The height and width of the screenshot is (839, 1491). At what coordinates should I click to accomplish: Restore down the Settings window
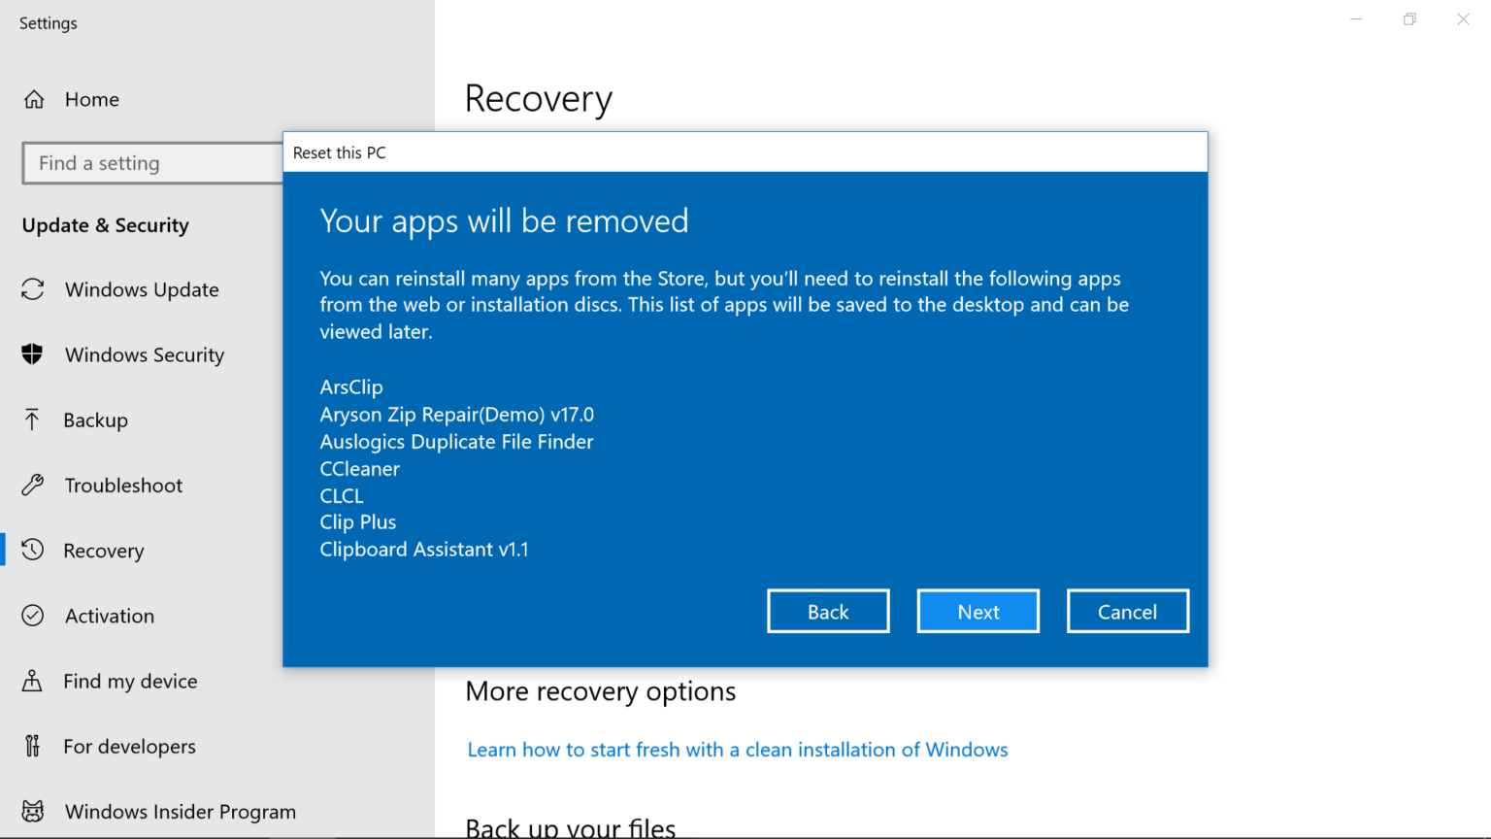coord(1409,19)
